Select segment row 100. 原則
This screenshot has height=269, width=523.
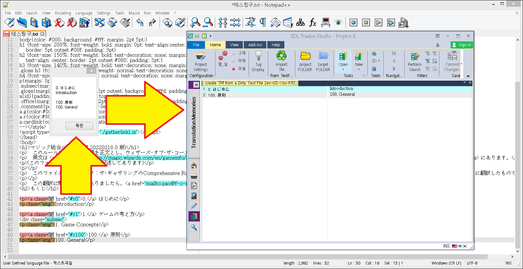coord(264,95)
